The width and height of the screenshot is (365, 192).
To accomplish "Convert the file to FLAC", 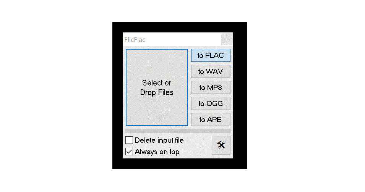I will [x=211, y=55].
